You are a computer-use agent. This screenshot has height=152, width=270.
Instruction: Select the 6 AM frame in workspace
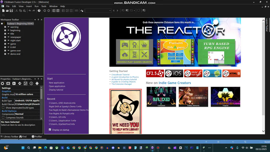13,47
